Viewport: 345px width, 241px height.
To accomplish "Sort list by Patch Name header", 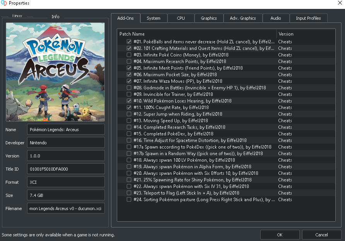I will coord(197,34).
